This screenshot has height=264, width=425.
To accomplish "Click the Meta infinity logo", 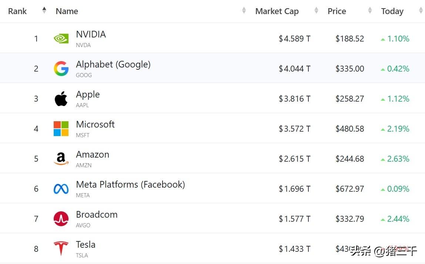I will coord(61,189).
